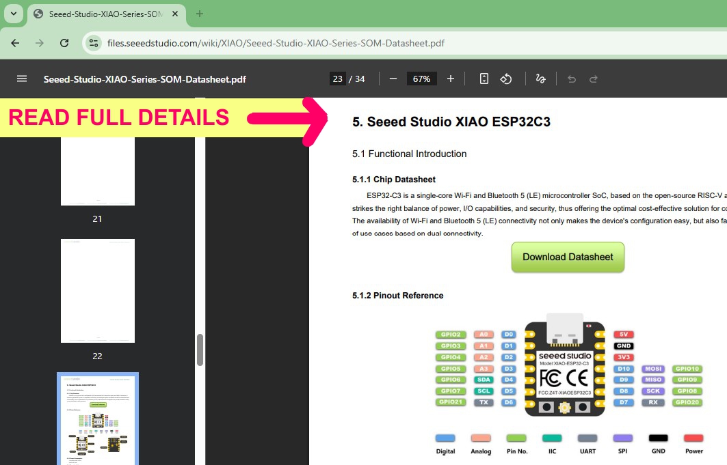Viewport: 727px width, 465px height.
Task: Click the GPIO2 pin label
Action: pyautogui.click(x=451, y=335)
